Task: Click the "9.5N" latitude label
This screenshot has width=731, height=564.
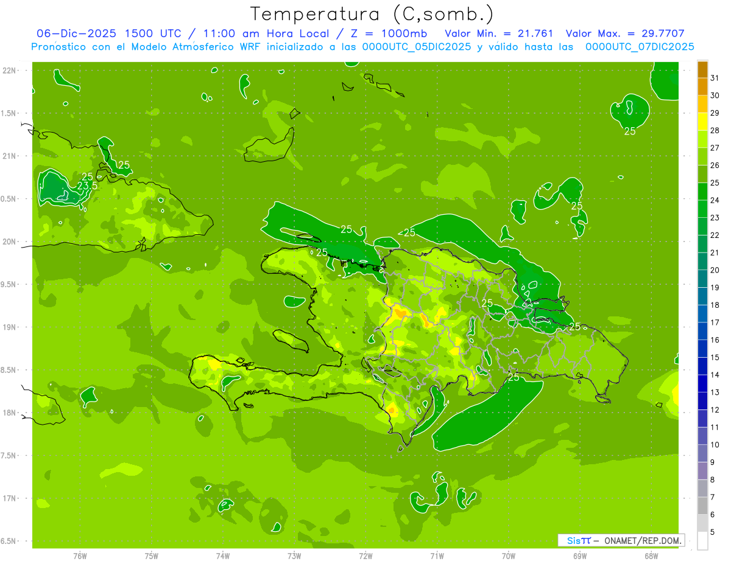Action: tap(9, 284)
